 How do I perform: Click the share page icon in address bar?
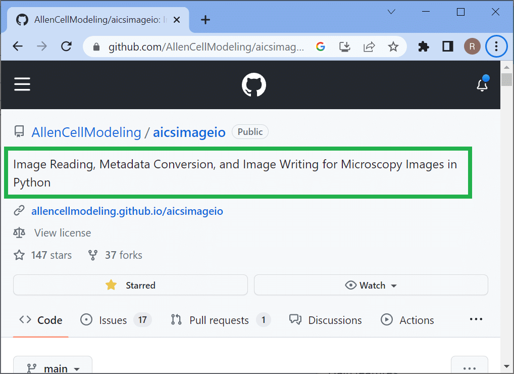pos(369,47)
